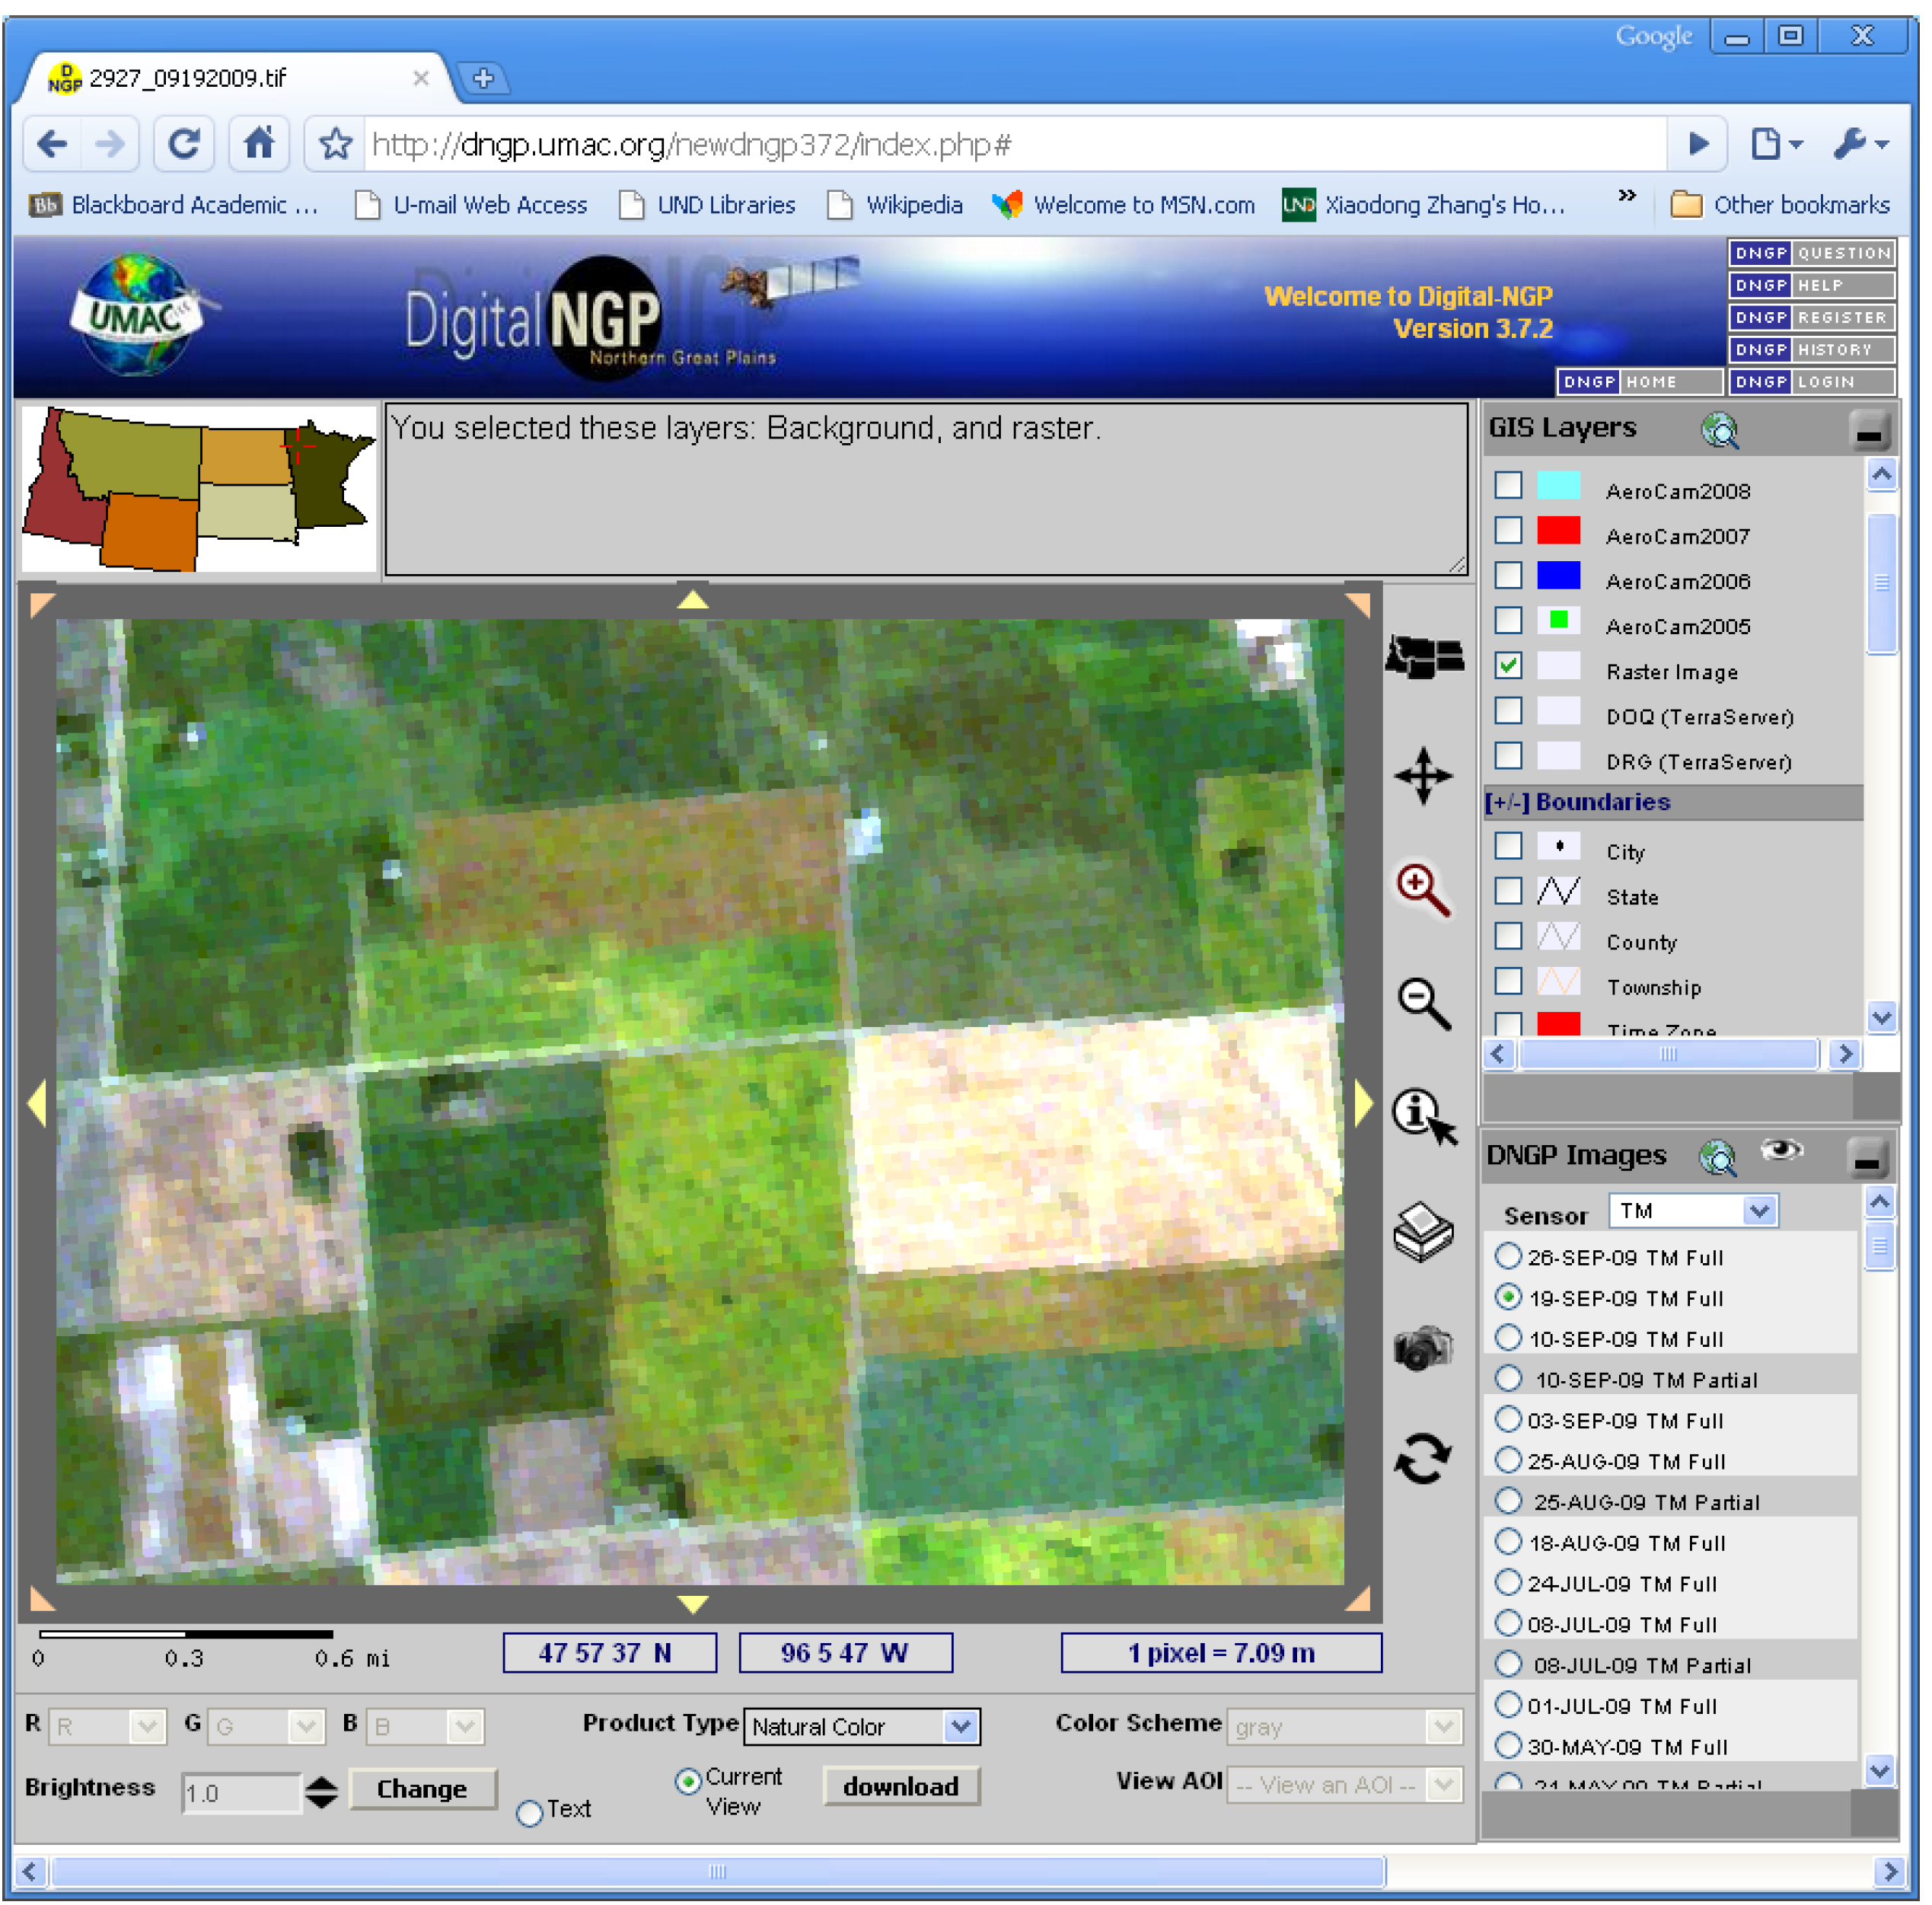Pan map north with top arrow
The height and width of the screenshot is (1905, 1932).
(693, 600)
